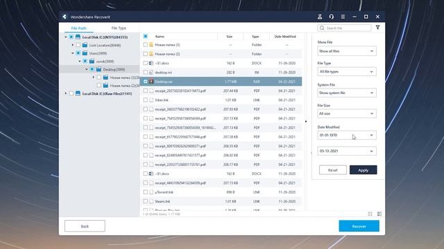Select the Viber.lnk file row
The image size is (444, 249).
221,100
